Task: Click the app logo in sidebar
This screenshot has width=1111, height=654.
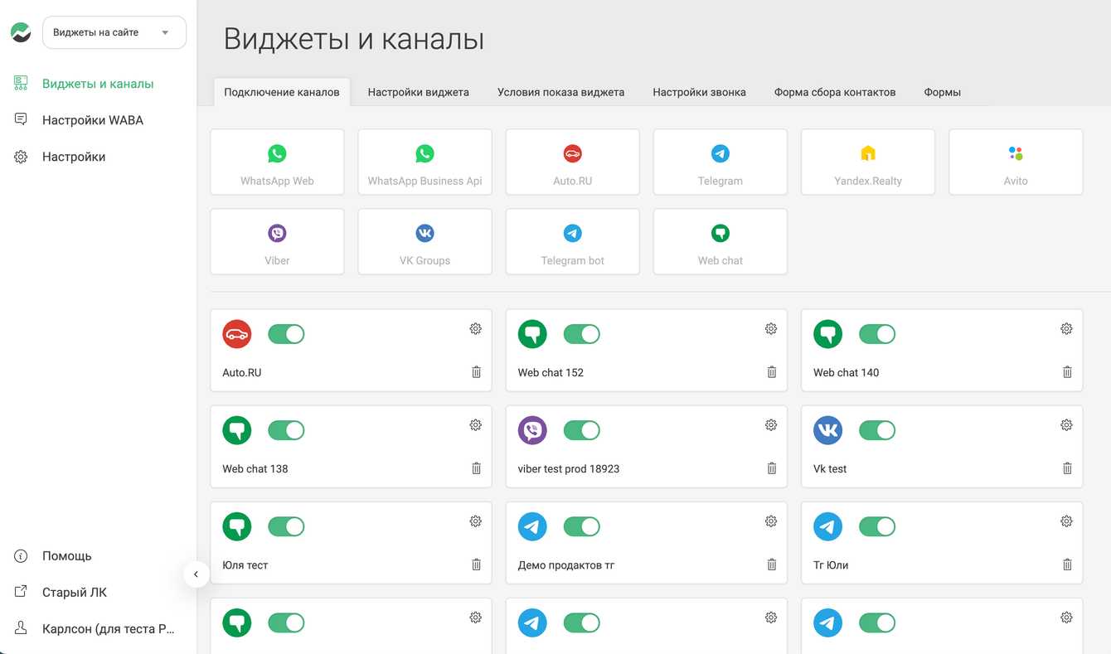Action: [21, 32]
